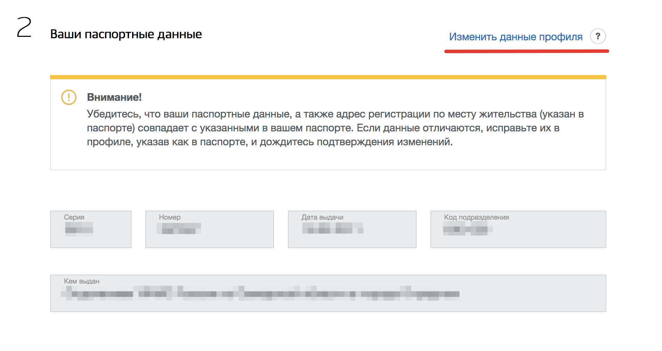Click the 'Ваши паспортные данные' heading
The width and height of the screenshot is (662, 351).
(x=126, y=34)
